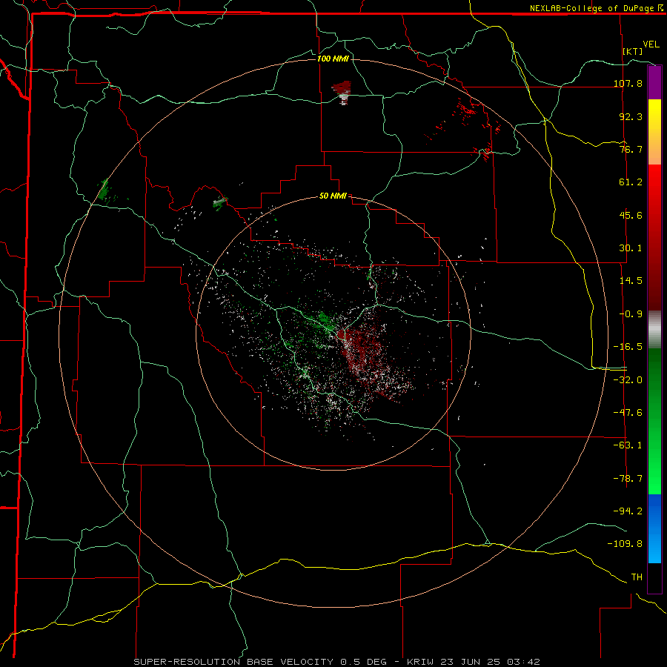The width and height of the screenshot is (667, 667).
Task: Select the -78.7 velocity scale value
Action: pos(628,479)
